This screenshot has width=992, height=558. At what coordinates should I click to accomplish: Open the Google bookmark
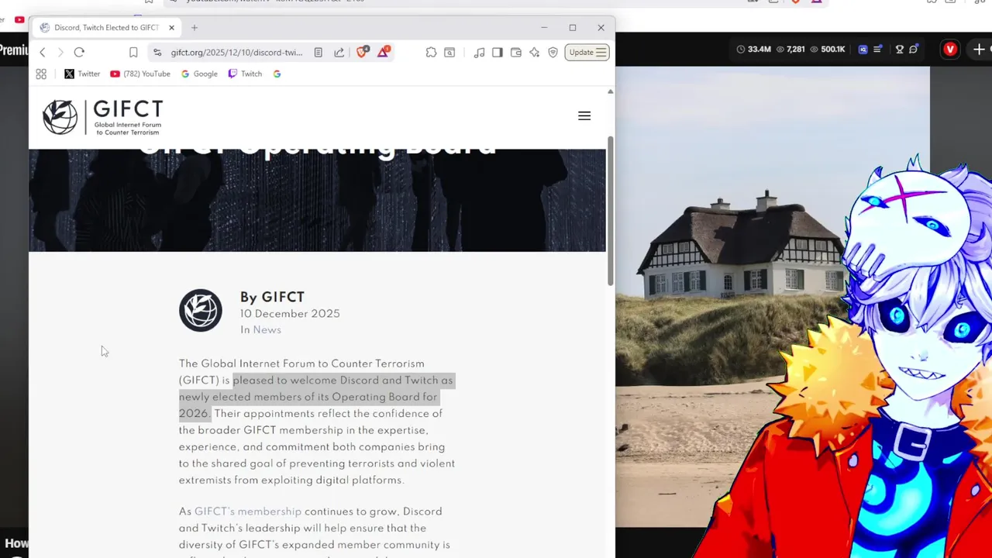(x=199, y=74)
